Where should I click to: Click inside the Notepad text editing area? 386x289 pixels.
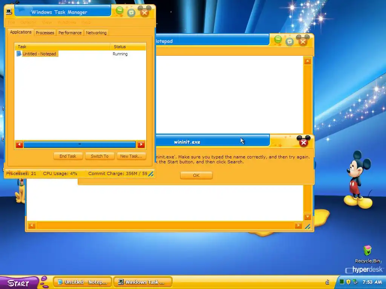[230, 94]
